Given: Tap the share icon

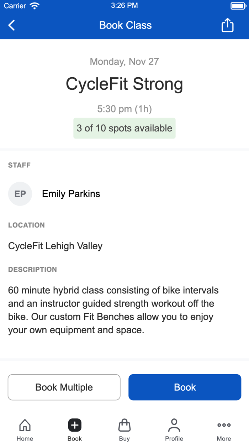Looking at the screenshot, I should (x=227, y=25).
